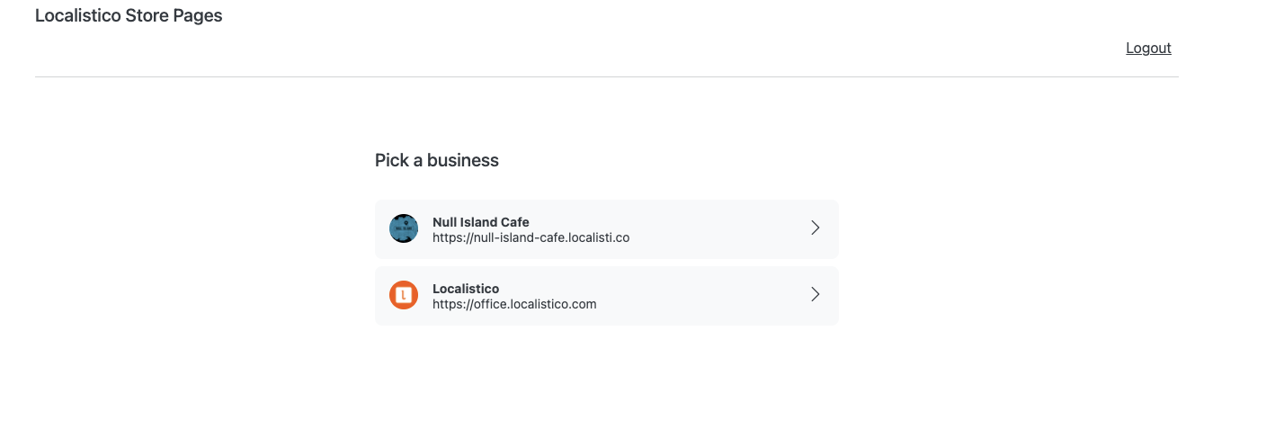Click the Pick a business heading
Viewport: 1266px width, 429px height.
437,160
